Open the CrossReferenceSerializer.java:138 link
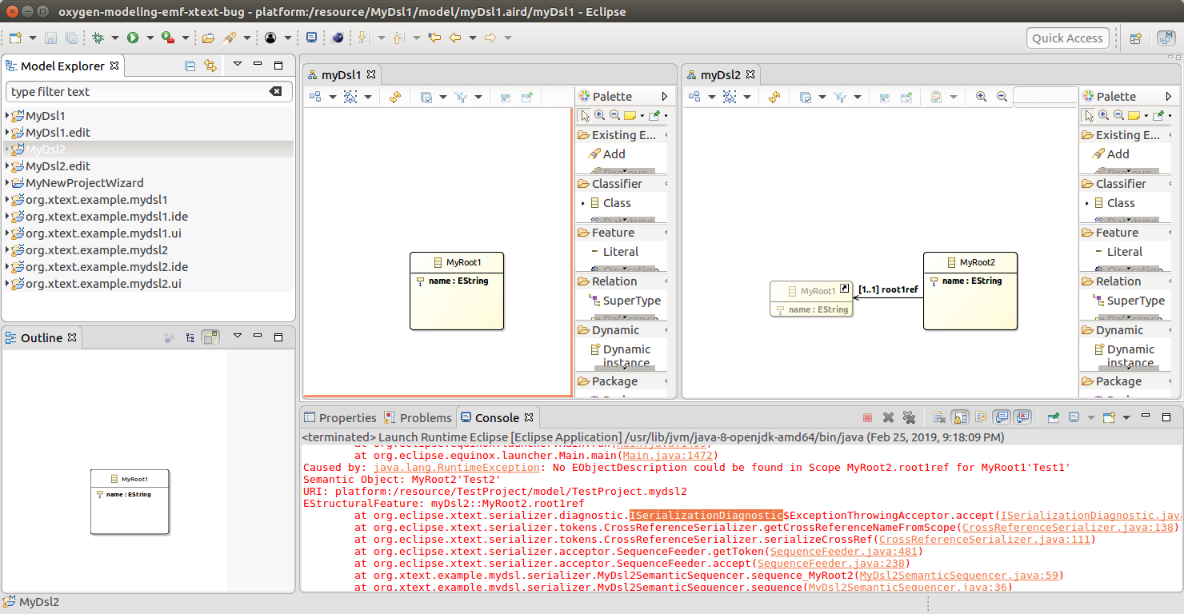This screenshot has height=614, width=1184. click(1068, 527)
